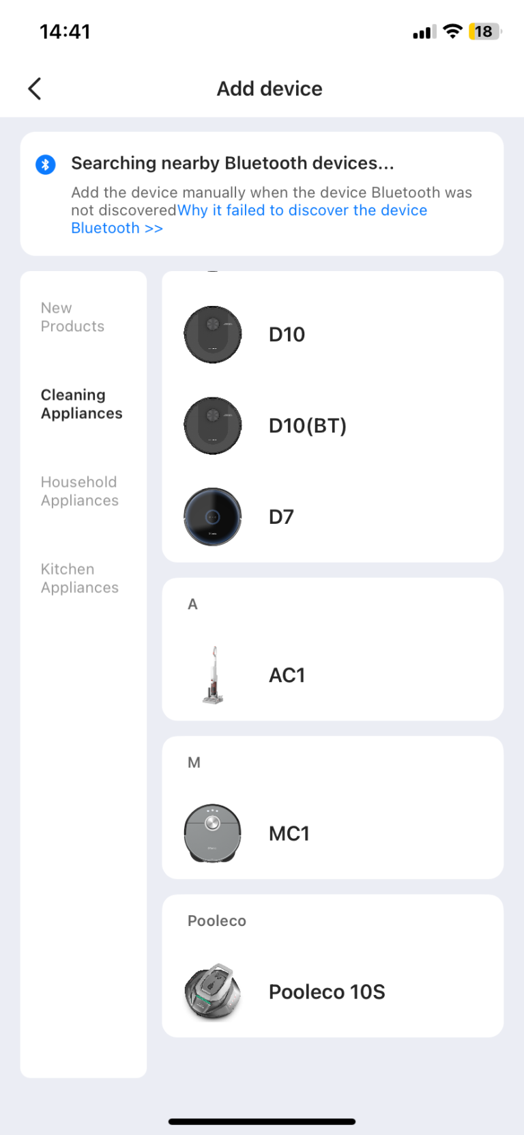Image resolution: width=524 pixels, height=1135 pixels.
Task: Choose the D10 device label
Action: click(x=287, y=335)
